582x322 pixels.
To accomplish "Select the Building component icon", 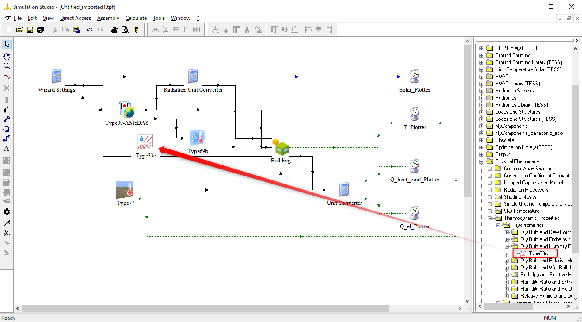I will tap(281, 147).
